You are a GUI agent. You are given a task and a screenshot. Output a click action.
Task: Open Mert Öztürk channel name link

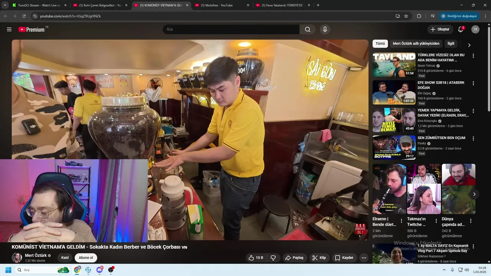36,255
